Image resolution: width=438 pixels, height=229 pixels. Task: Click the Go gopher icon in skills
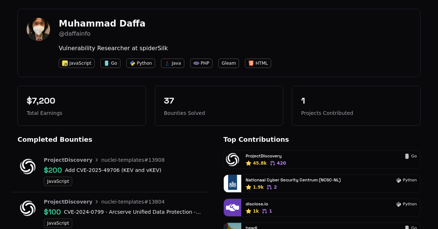coord(107,63)
